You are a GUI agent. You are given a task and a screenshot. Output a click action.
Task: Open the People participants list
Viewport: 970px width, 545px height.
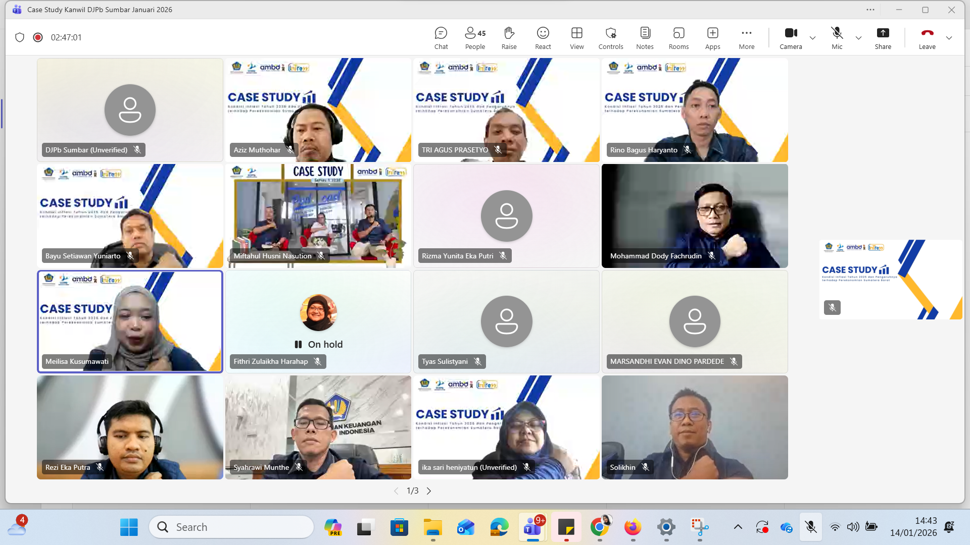point(474,38)
